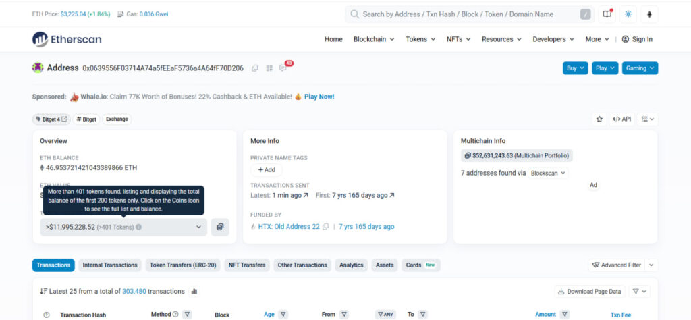
Task: Open the coins icon token holdings view
Action: (x=220, y=227)
